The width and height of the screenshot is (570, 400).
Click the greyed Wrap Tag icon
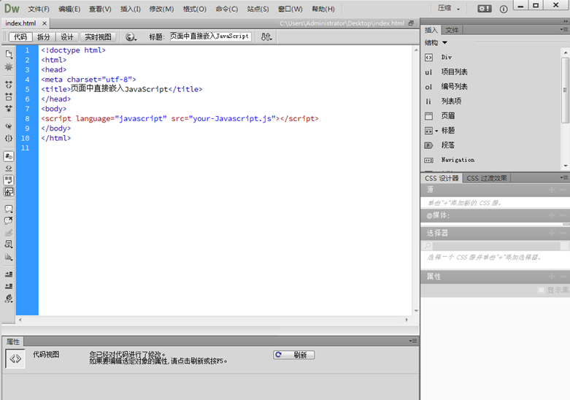9,233
